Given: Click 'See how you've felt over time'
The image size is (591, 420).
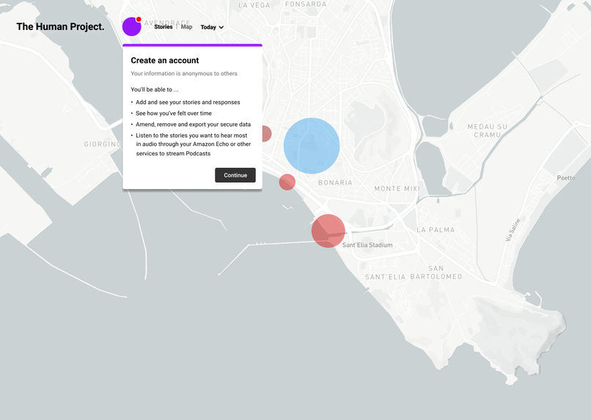Looking at the screenshot, I should coord(174,113).
